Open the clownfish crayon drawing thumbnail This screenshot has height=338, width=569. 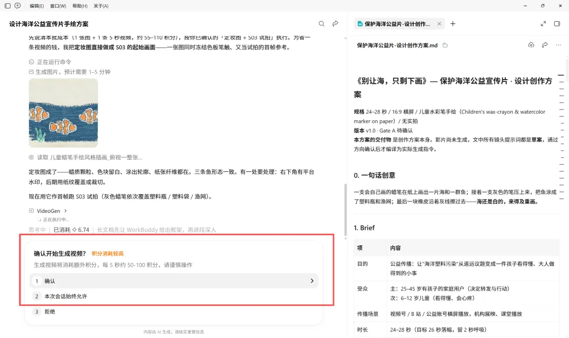(63, 113)
